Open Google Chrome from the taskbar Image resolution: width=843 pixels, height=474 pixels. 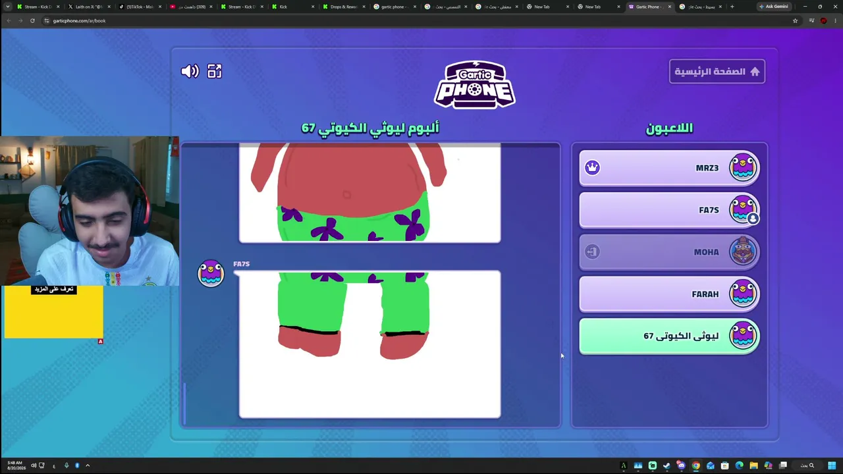[x=695, y=465]
